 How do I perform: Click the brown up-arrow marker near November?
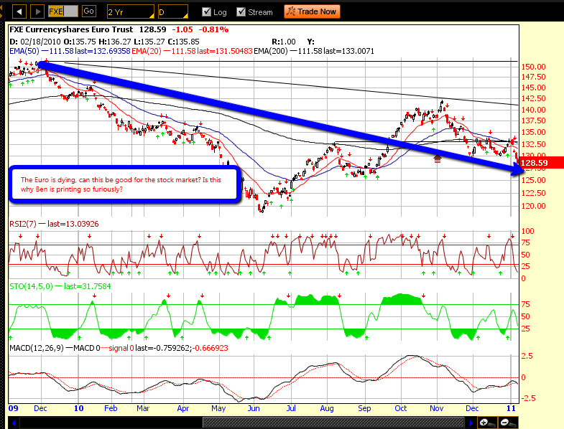[438, 159]
